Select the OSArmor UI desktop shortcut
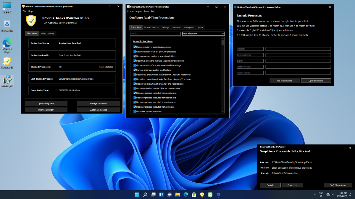The image size is (355, 199). click(7, 63)
